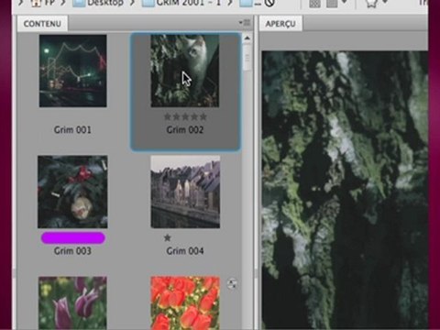Expand the chevron after FP breadcrumb
The height and width of the screenshot is (330, 440).
[63, 3]
